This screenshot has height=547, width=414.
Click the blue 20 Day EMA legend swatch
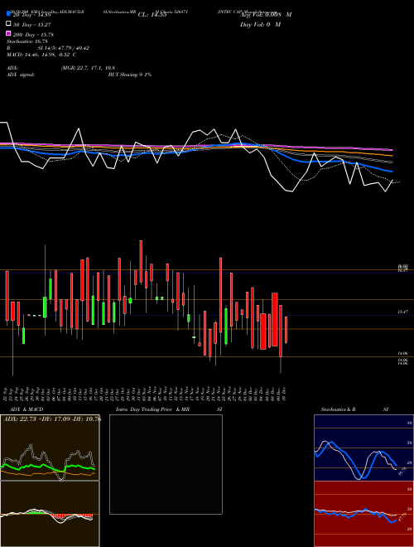pyautogui.click(x=9, y=13)
